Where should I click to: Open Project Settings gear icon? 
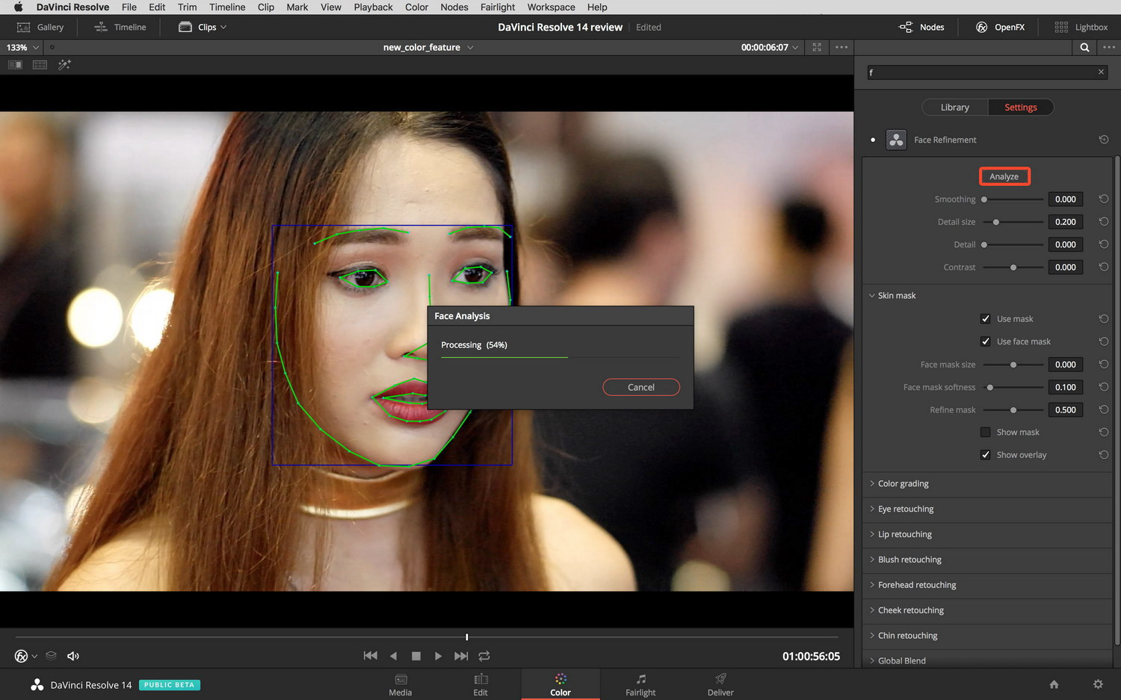click(x=1098, y=684)
